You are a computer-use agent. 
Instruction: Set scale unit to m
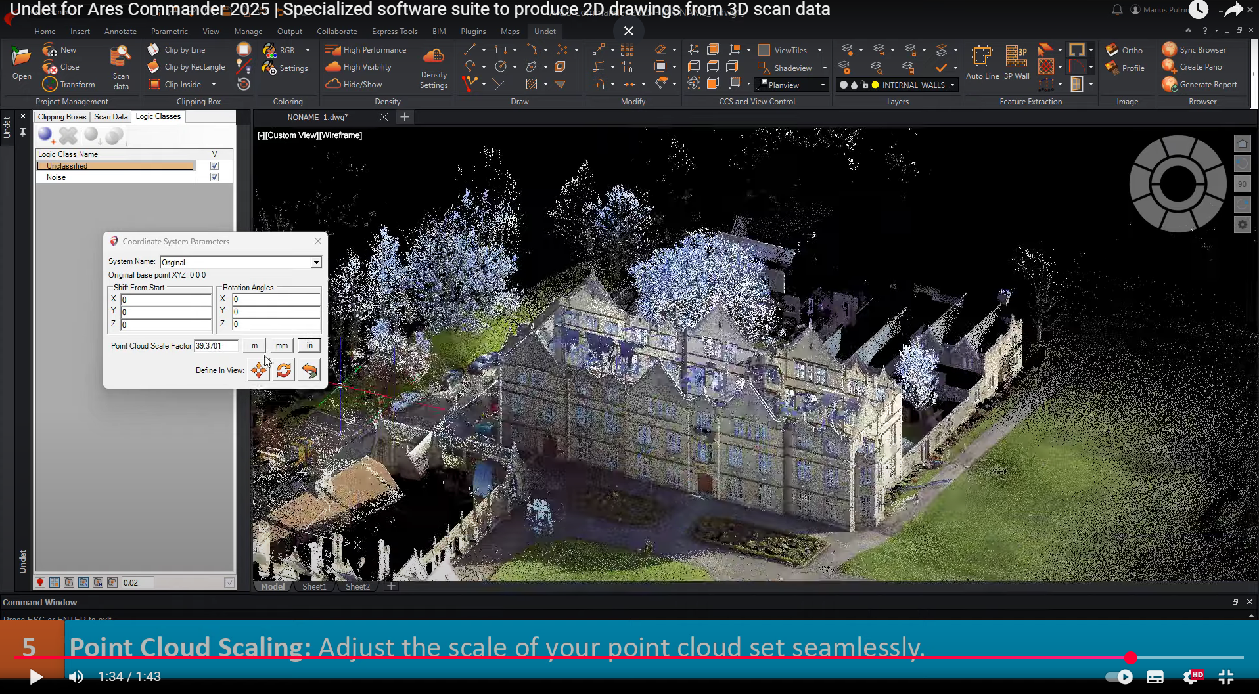(254, 345)
